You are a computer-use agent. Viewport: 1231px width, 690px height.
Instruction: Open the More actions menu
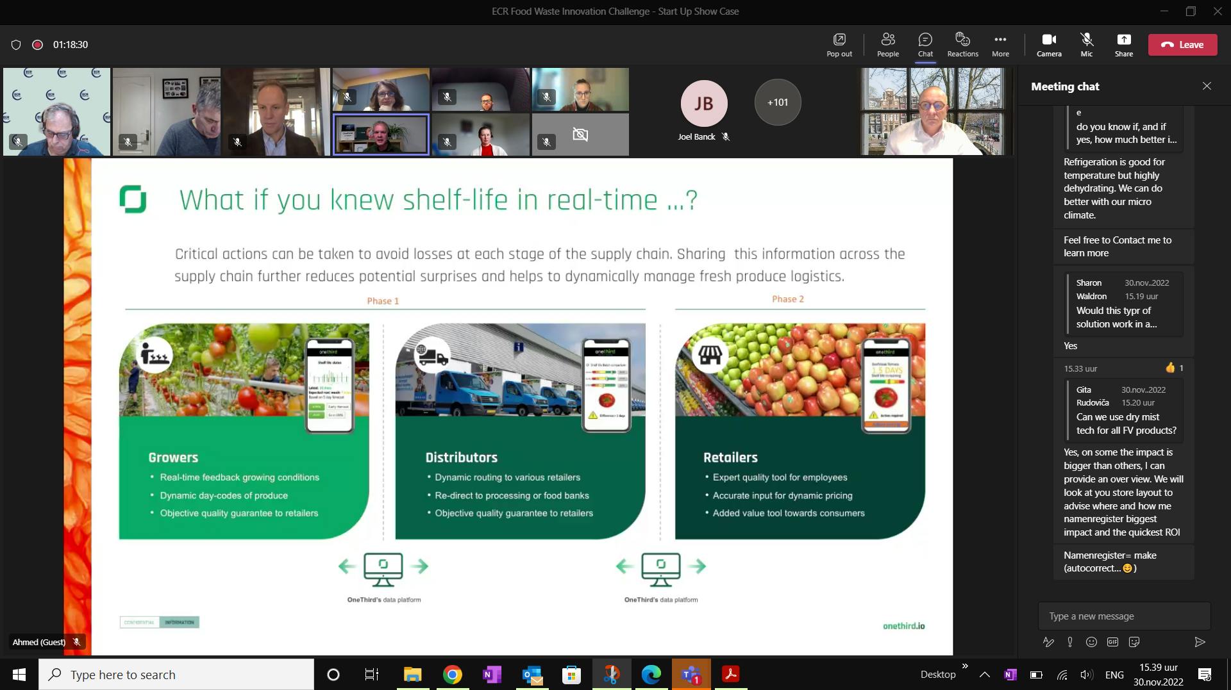pyautogui.click(x=1000, y=45)
